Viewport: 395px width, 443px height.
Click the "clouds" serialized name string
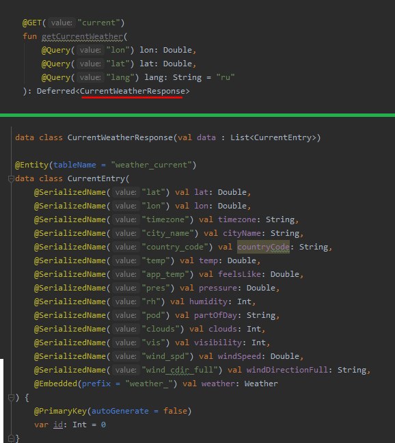click(x=161, y=329)
